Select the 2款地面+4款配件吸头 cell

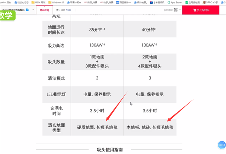[x=150, y=61]
